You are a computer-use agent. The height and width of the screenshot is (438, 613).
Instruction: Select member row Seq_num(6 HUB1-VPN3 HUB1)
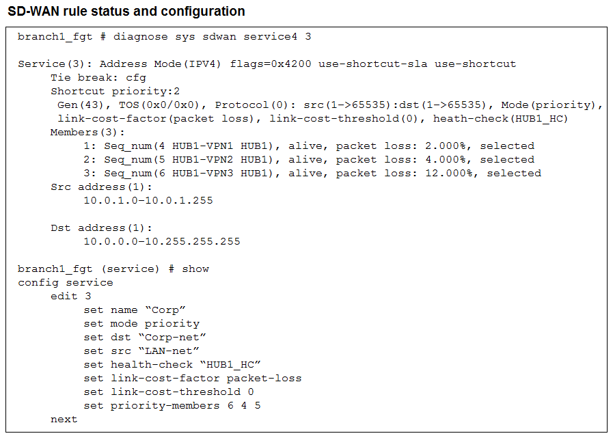pos(312,174)
